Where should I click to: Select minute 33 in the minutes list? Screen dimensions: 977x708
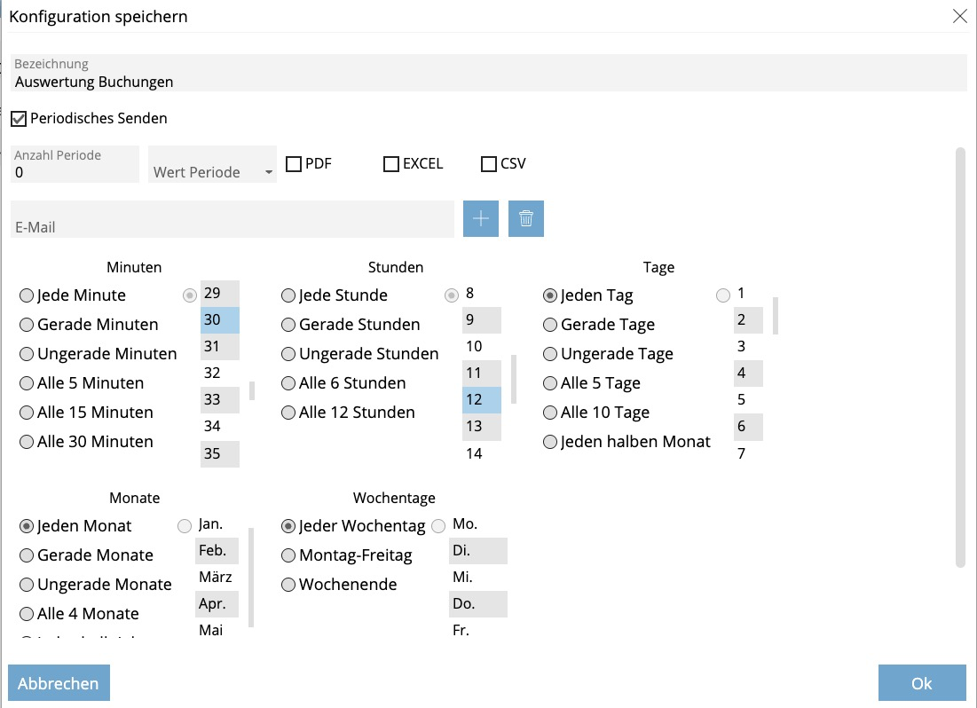[x=219, y=400]
